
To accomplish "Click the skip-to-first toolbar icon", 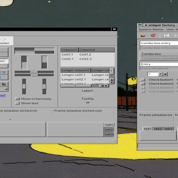I will 166,36.
